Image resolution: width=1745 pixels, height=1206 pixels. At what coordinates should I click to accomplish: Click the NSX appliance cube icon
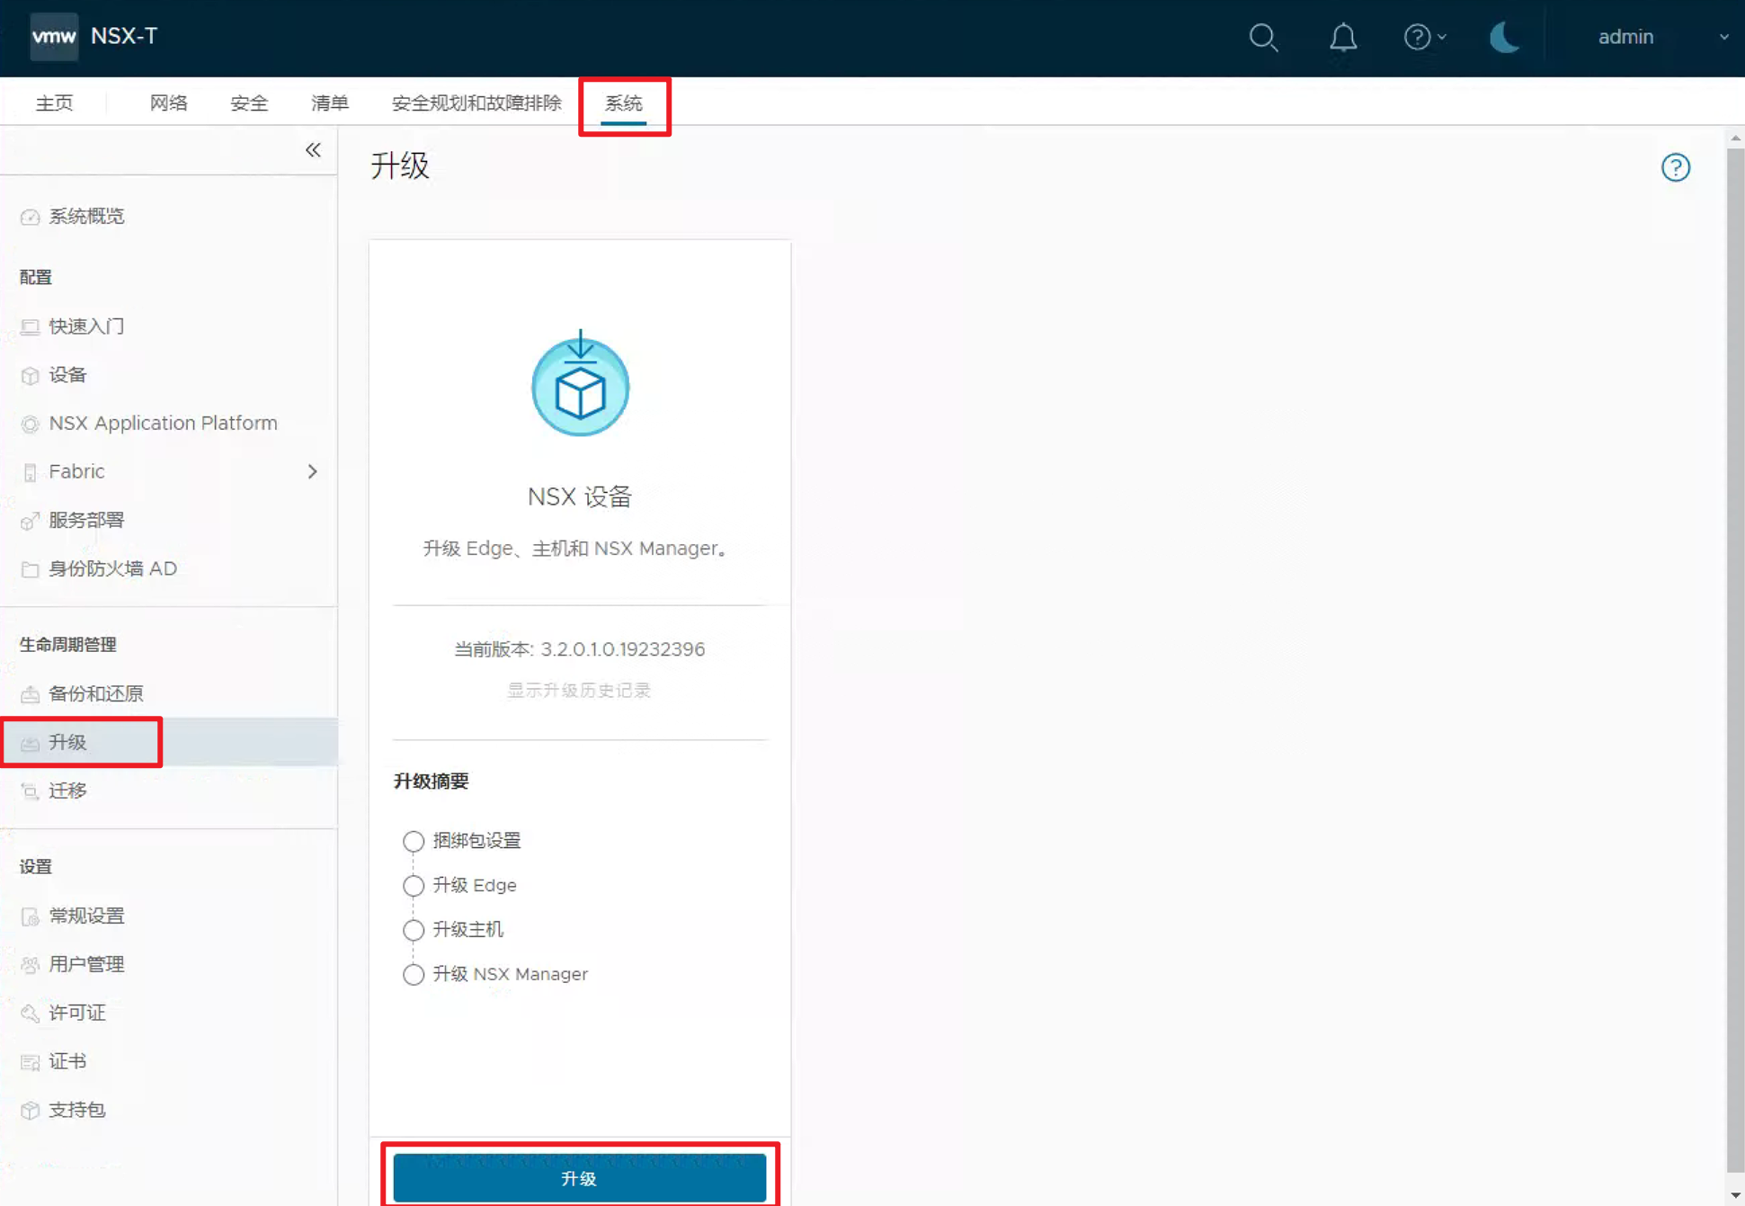click(580, 387)
